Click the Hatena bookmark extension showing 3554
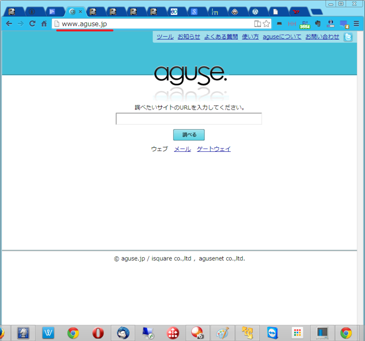This screenshot has height=341, width=365. coord(305,25)
